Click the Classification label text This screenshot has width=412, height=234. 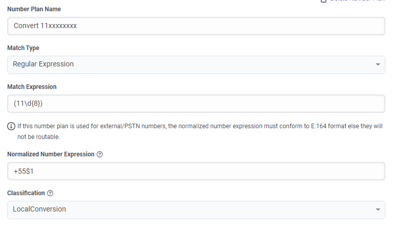[x=26, y=193]
